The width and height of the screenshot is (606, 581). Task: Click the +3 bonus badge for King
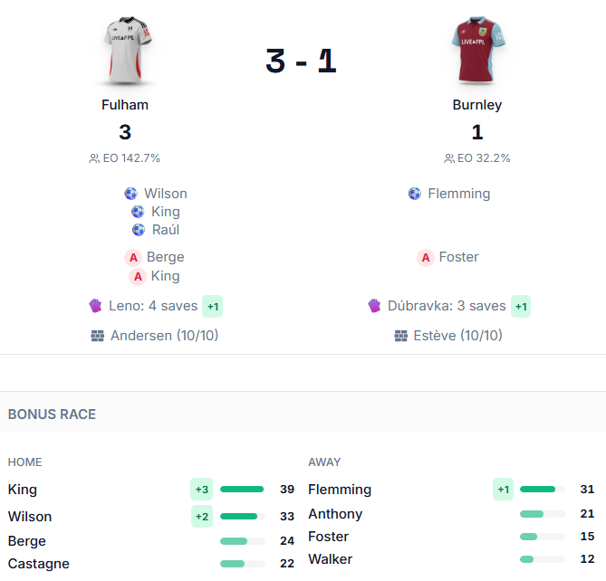click(201, 490)
